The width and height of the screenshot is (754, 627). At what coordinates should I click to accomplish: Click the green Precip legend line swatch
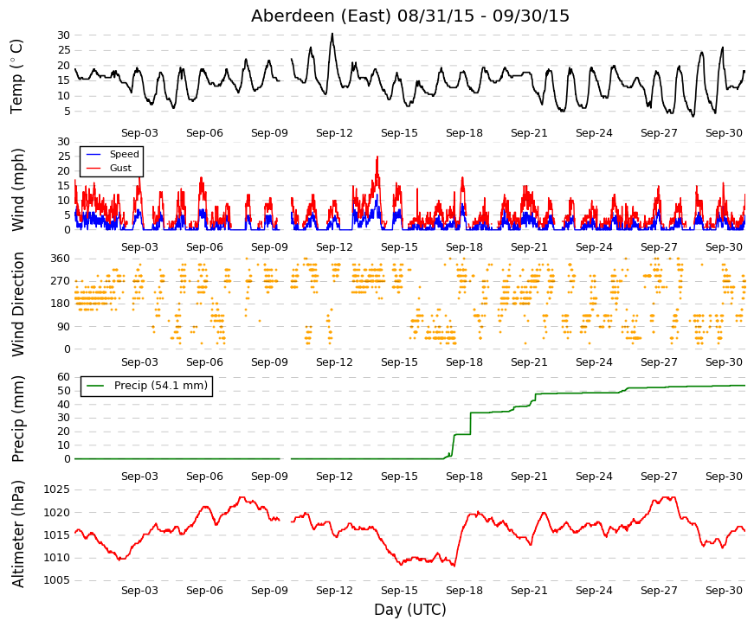pyautogui.click(x=95, y=386)
